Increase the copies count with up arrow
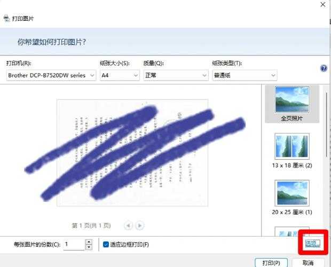The image size is (331, 267). click(89, 242)
